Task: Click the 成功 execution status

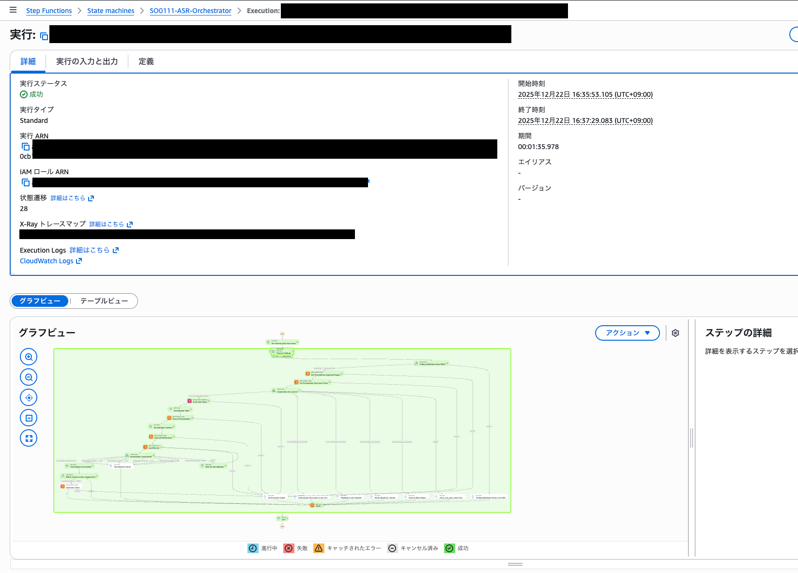Action: (x=31, y=94)
